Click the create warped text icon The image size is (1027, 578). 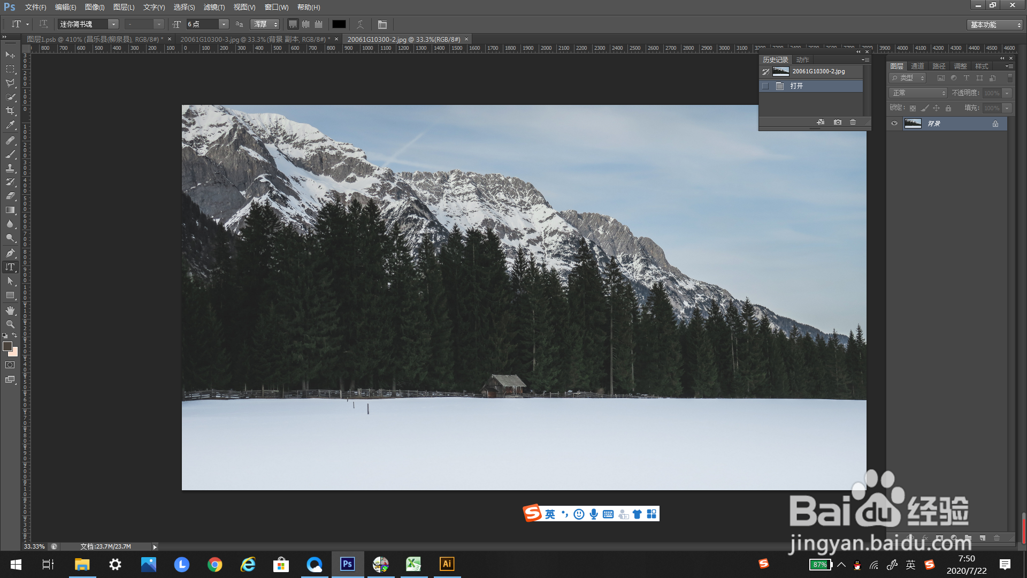[361, 25]
